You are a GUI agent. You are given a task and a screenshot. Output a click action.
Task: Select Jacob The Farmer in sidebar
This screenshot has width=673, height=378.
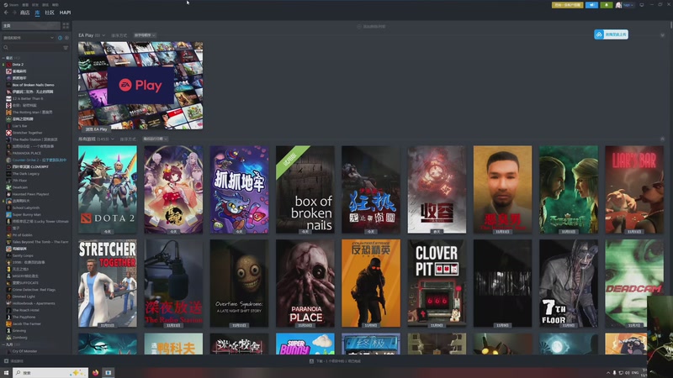[x=27, y=324]
